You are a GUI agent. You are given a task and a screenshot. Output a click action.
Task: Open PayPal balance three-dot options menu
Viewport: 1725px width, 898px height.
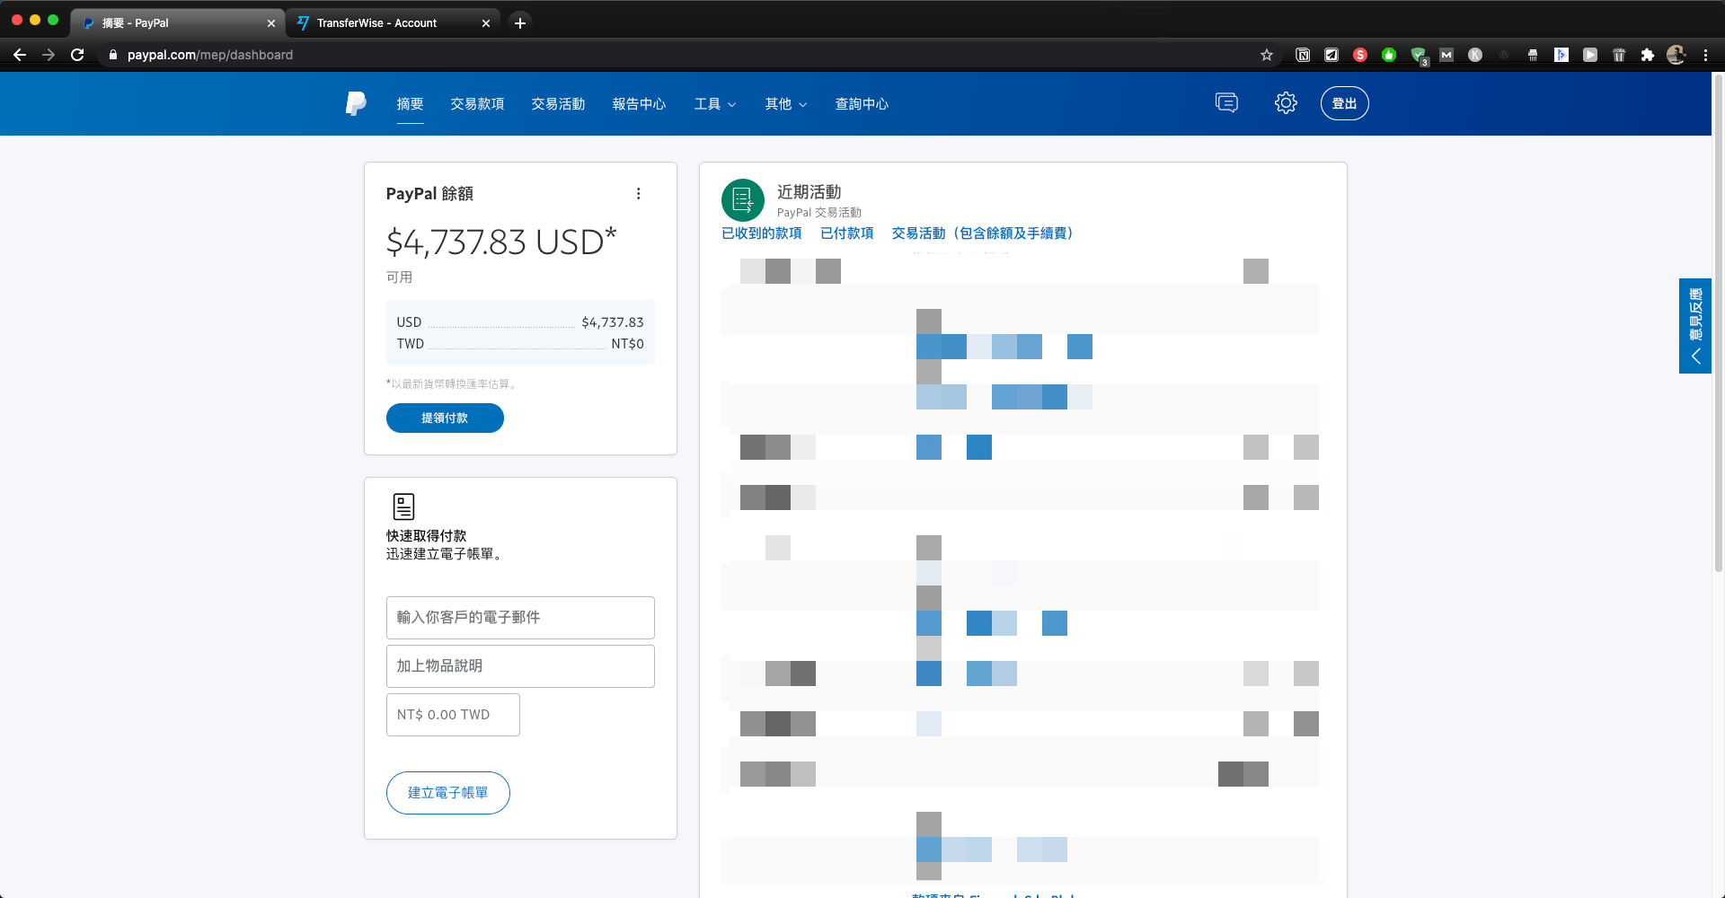[x=639, y=194]
